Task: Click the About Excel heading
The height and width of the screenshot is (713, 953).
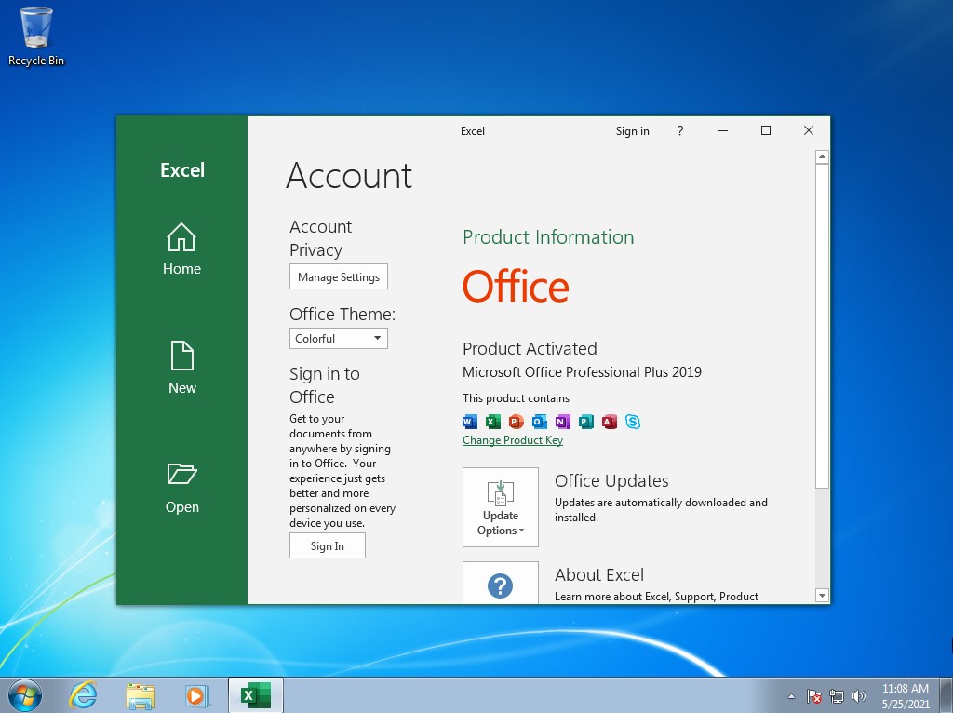Action: tap(599, 574)
